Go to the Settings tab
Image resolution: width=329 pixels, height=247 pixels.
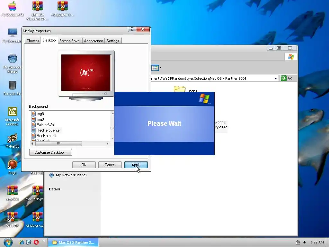pyautogui.click(x=113, y=41)
